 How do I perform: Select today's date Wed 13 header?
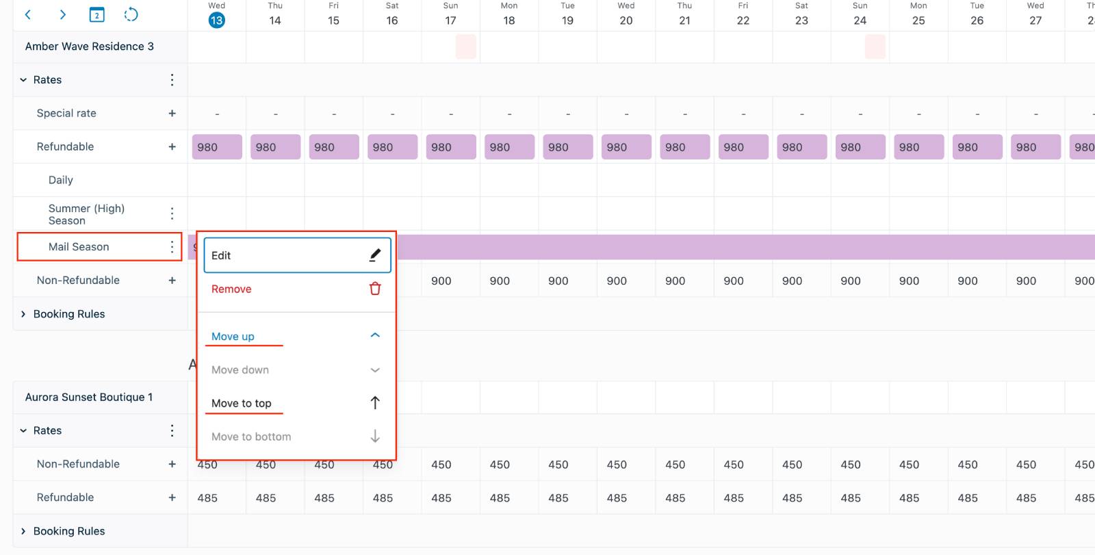point(216,15)
